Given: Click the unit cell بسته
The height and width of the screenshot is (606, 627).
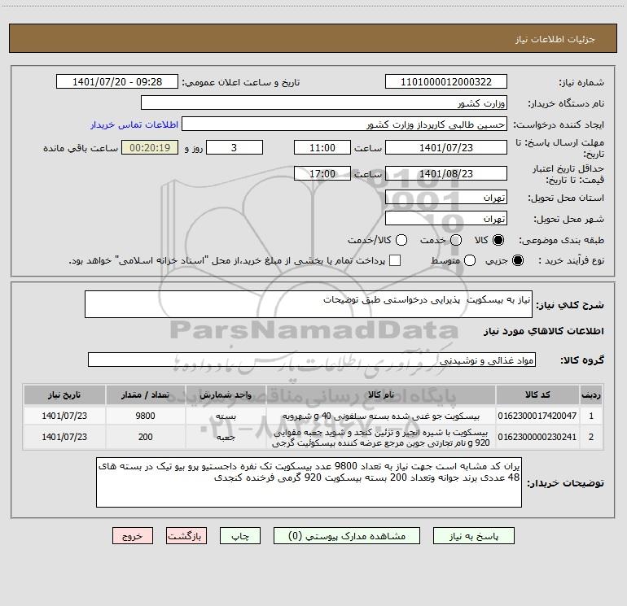Looking at the screenshot, I should [x=226, y=416].
